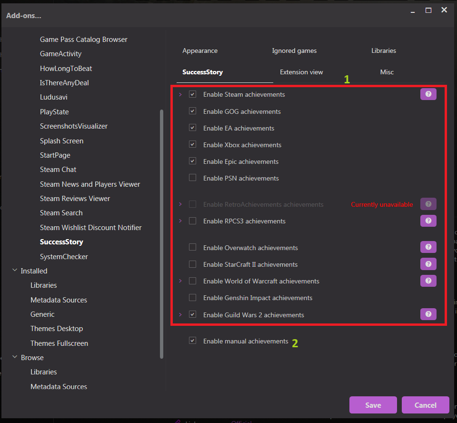The width and height of the screenshot is (457, 423).
Task: Open IsThereAnyDeal settings
Action: [64, 83]
